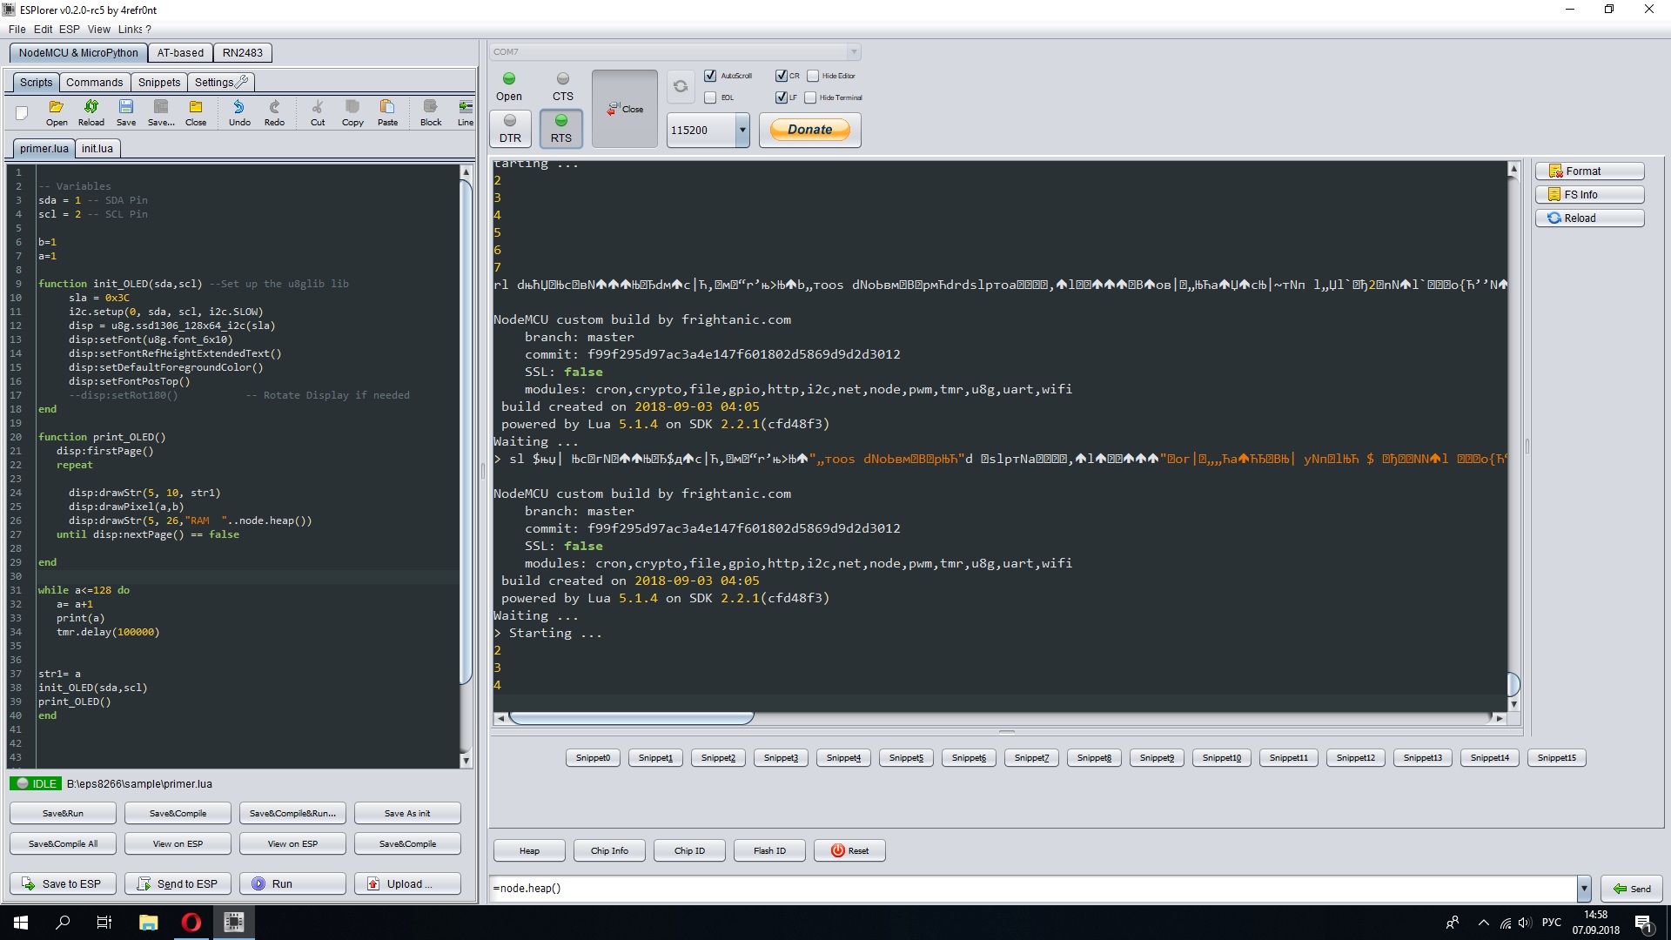
Task: Click the Send to ESP button
Action: [178, 884]
